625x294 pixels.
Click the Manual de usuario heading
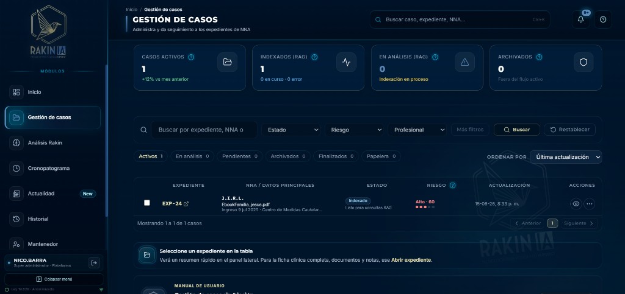(x=200, y=286)
